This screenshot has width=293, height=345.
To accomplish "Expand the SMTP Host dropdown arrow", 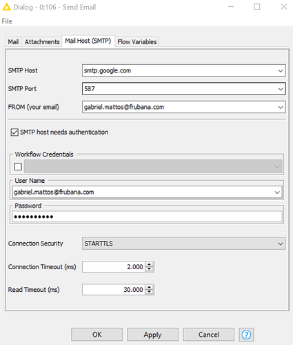I will click(x=281, y=70).
